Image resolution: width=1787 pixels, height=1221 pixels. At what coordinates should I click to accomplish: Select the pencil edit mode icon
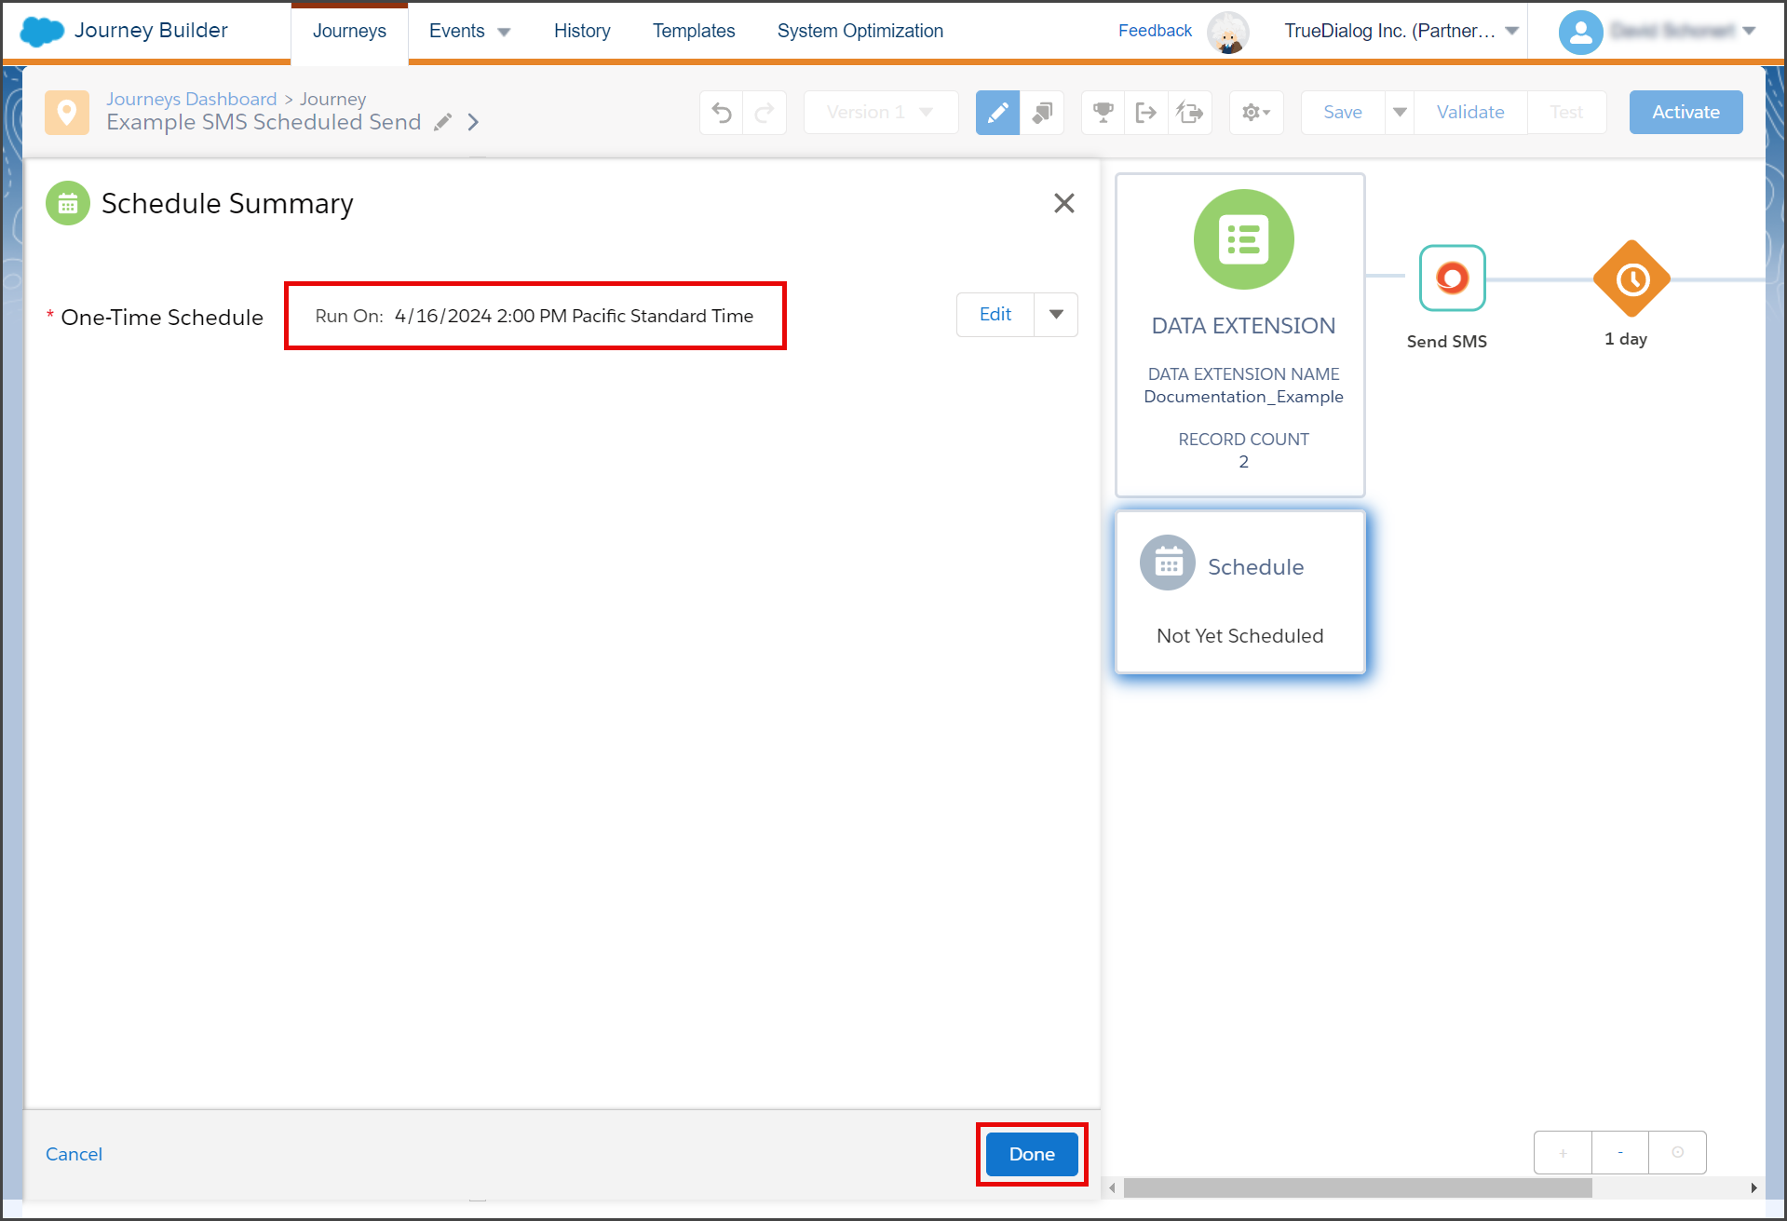coord(997,113)
